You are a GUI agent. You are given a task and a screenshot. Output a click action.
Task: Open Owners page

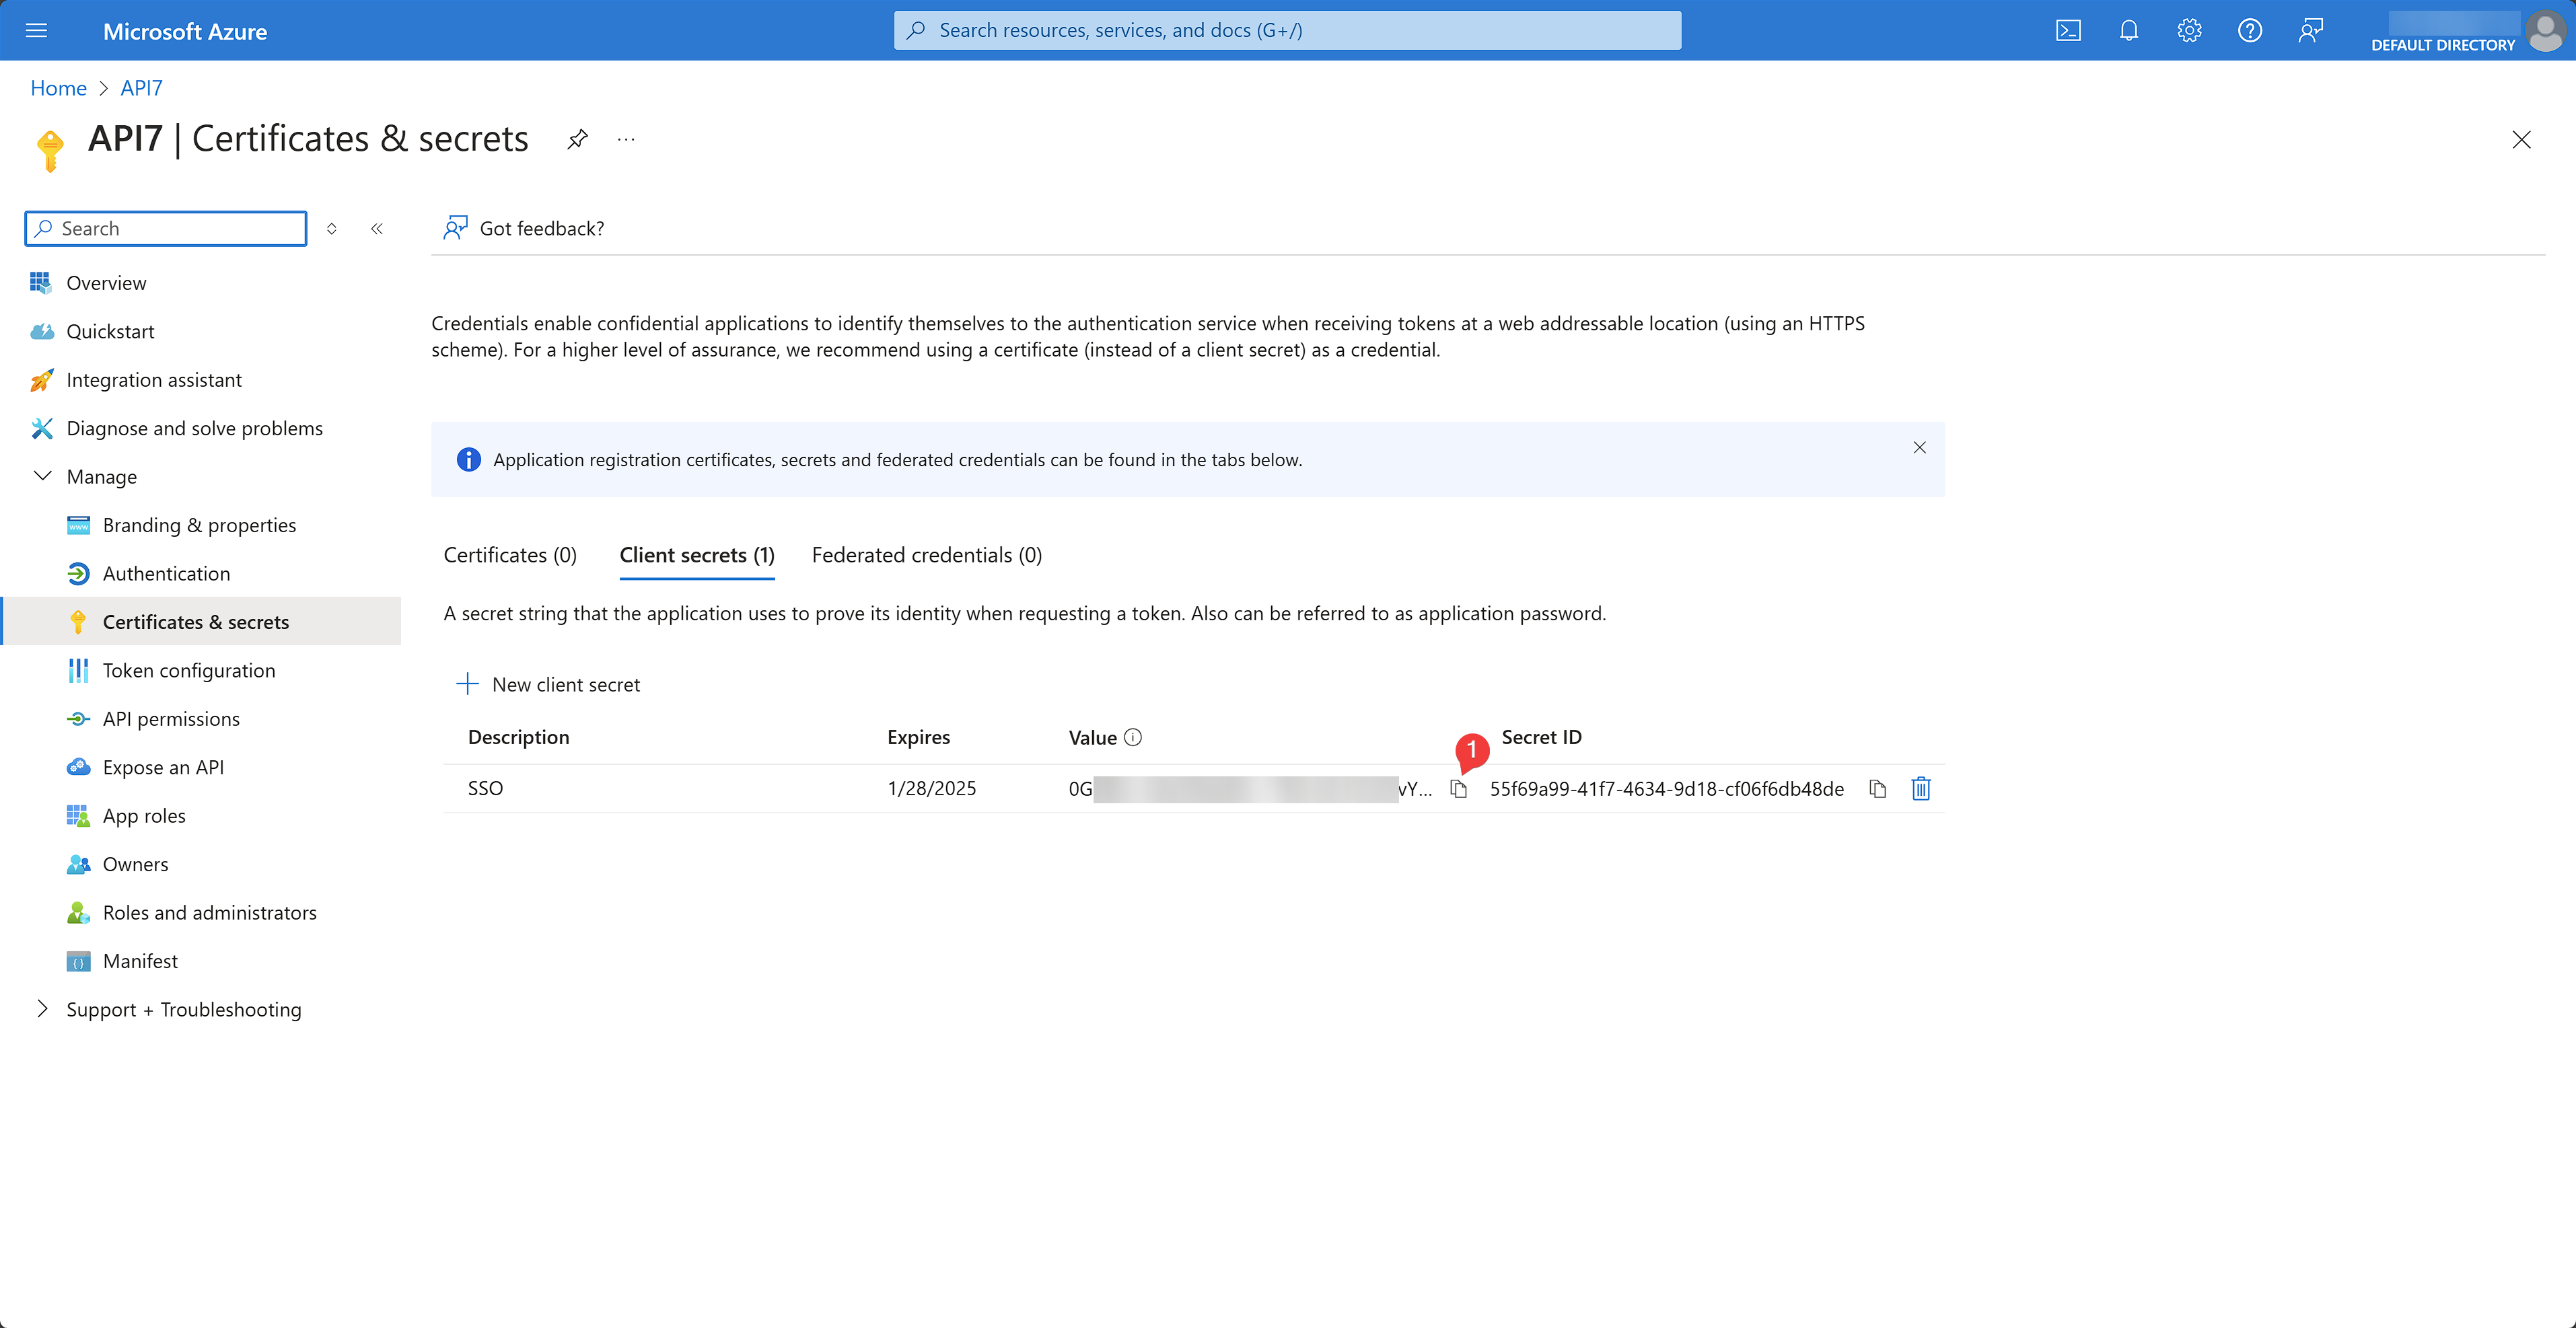pyautogui.click(x=135, y=864)
